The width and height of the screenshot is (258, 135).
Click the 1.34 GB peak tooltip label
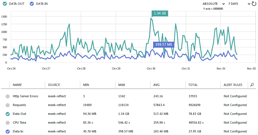pyautogui.click(x=160, y=13)
